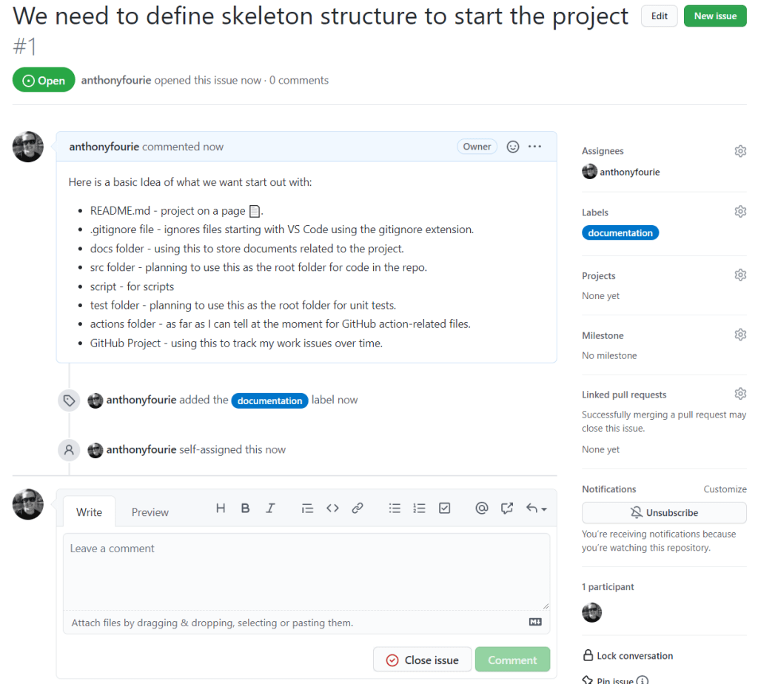This screenshot has width=758, height=684.
Task: Click the heading formatting icon
Action: point(221,509)
